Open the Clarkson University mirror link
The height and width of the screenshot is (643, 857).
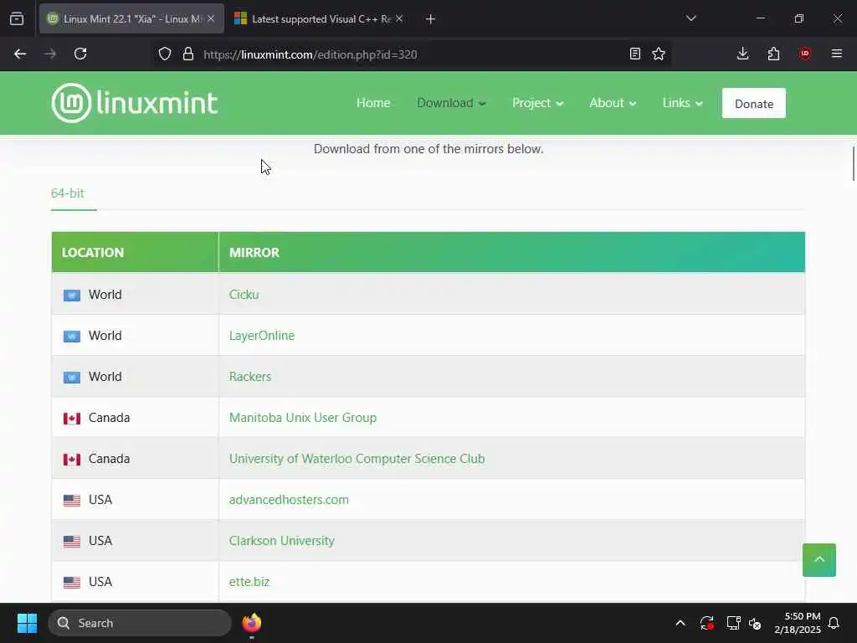click(281, 540)
